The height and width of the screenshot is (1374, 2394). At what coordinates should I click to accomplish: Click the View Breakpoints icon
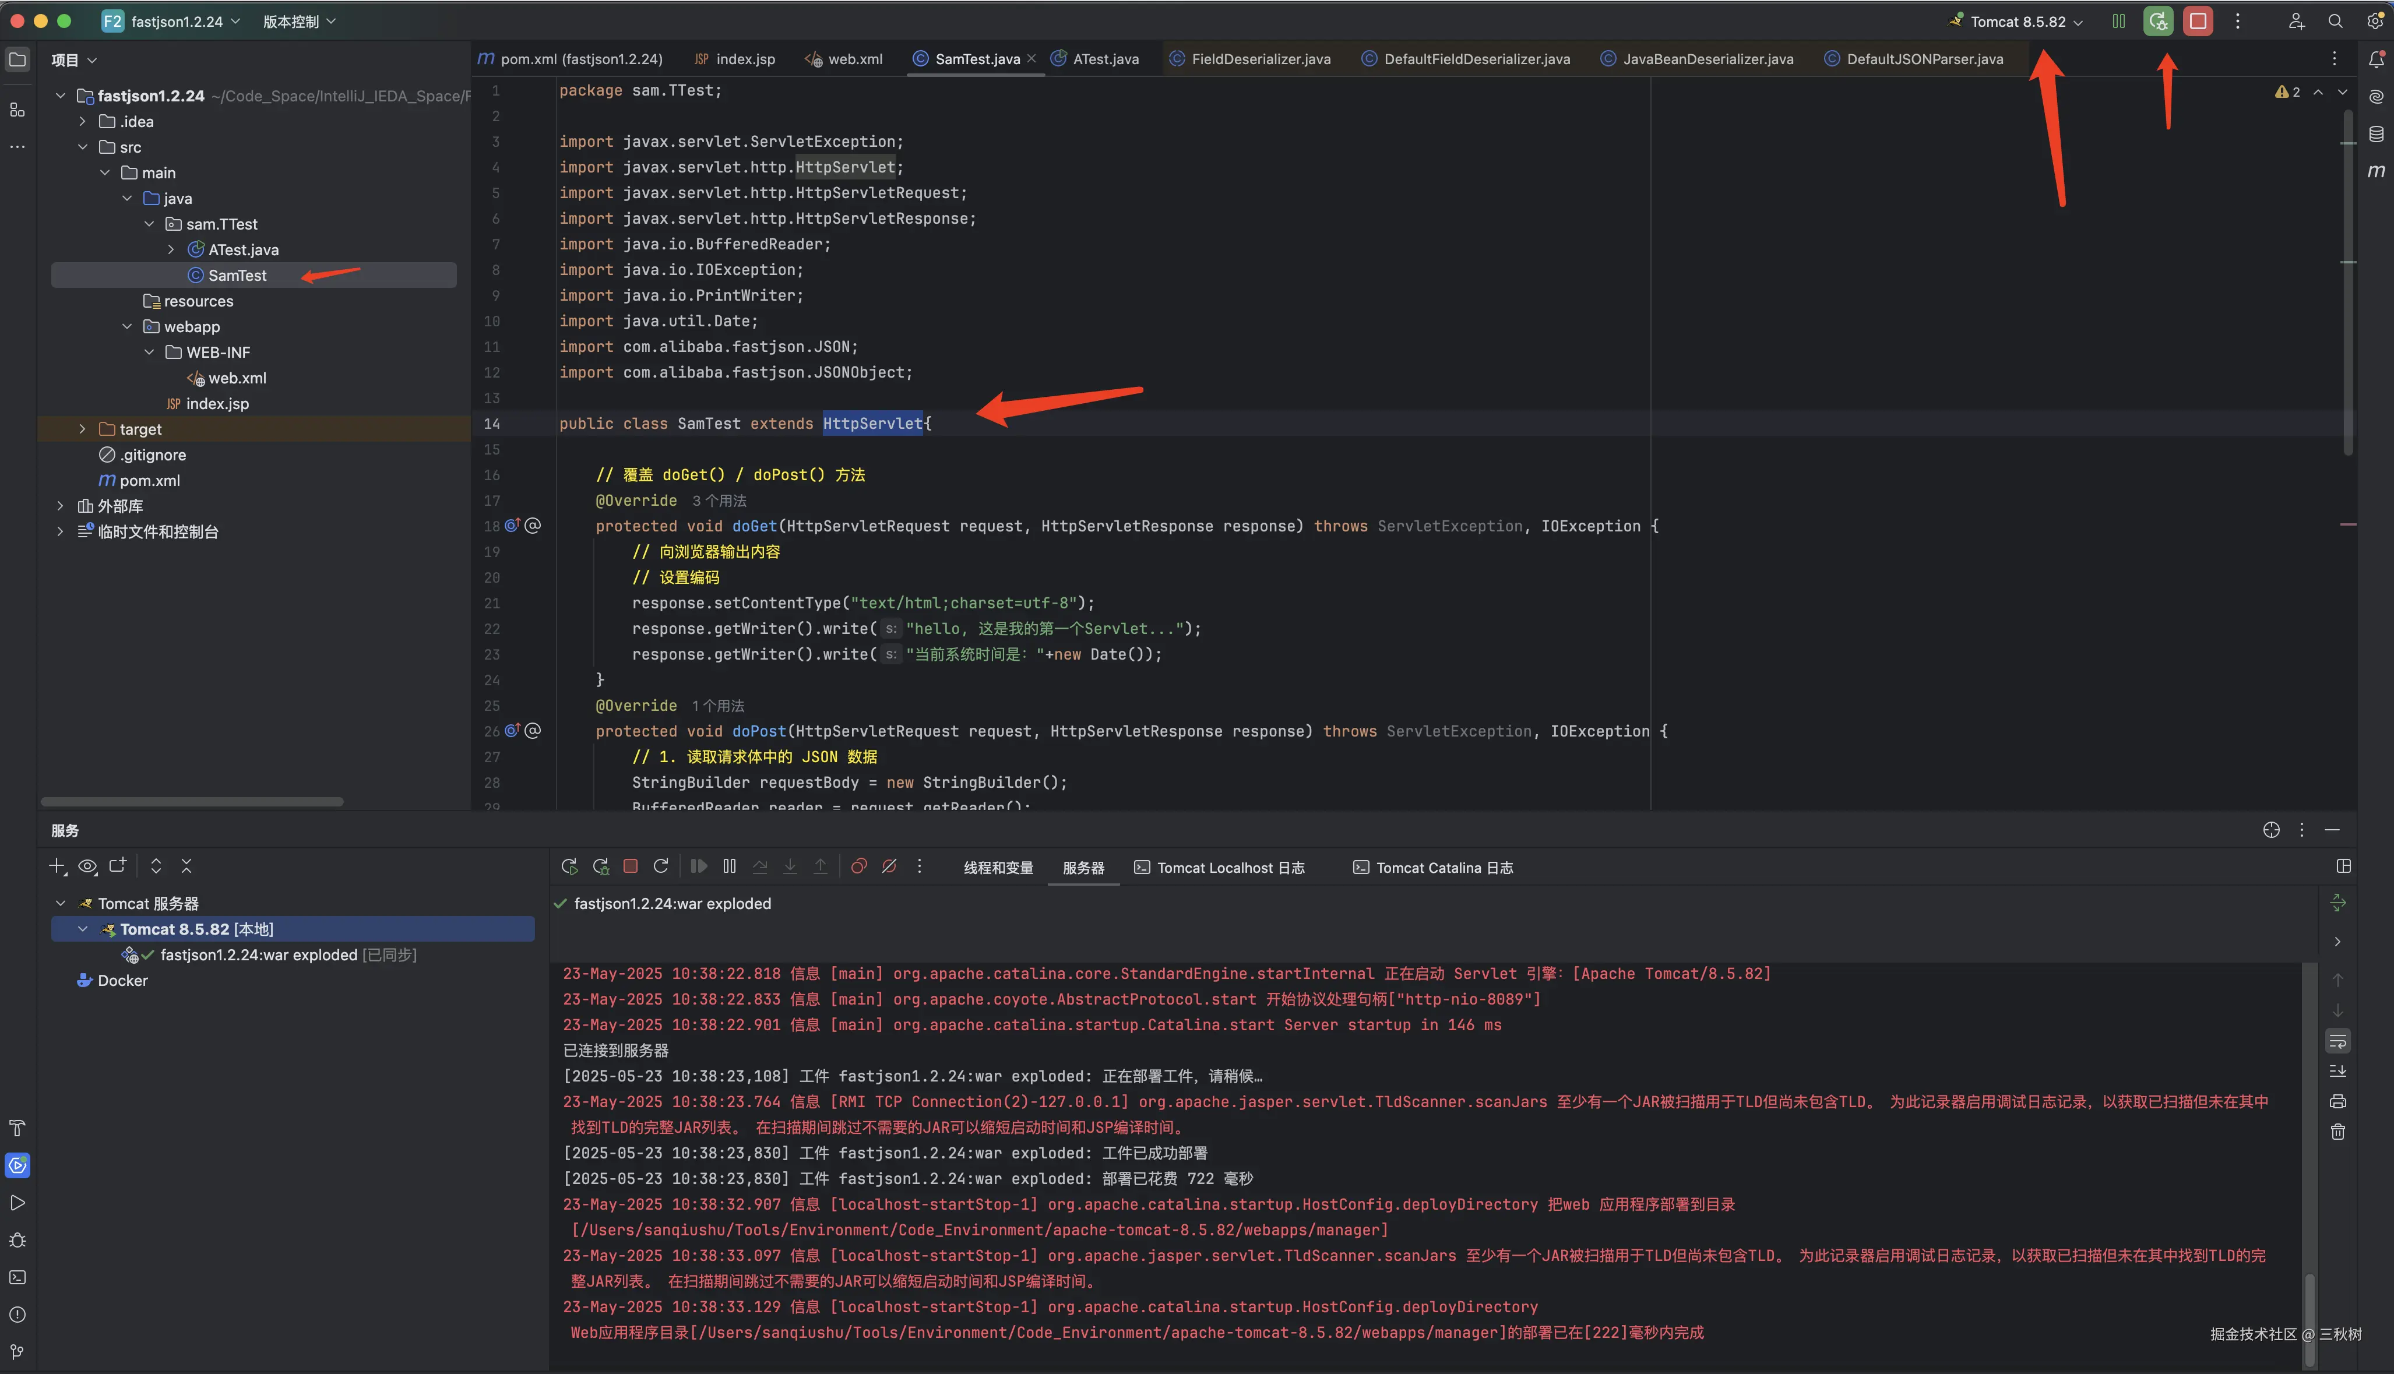click(859, 866)
